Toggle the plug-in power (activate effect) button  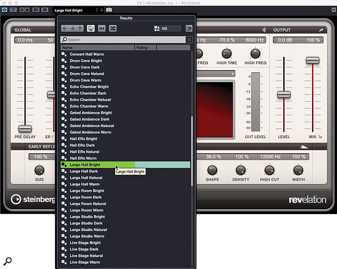[4, 10]
